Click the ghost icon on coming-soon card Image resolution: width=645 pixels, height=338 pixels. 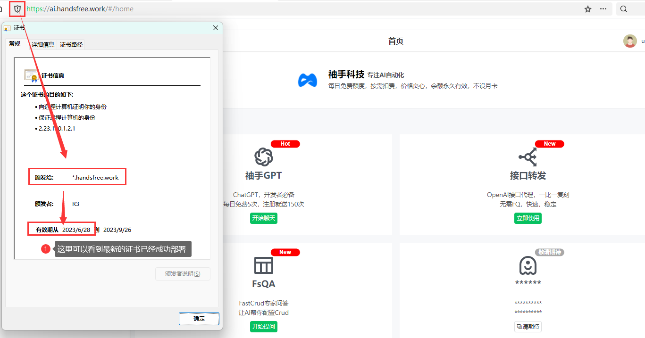pos(528,265)
